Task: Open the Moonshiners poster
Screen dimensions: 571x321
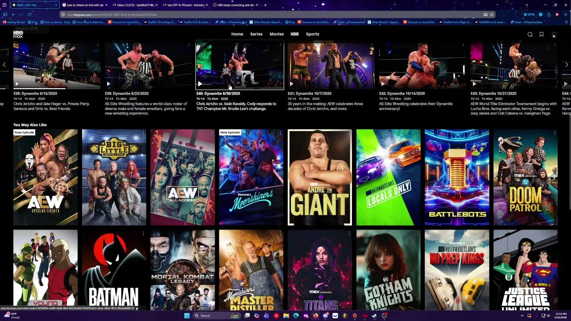Action: pyautogui.click(x=251, y=177)
